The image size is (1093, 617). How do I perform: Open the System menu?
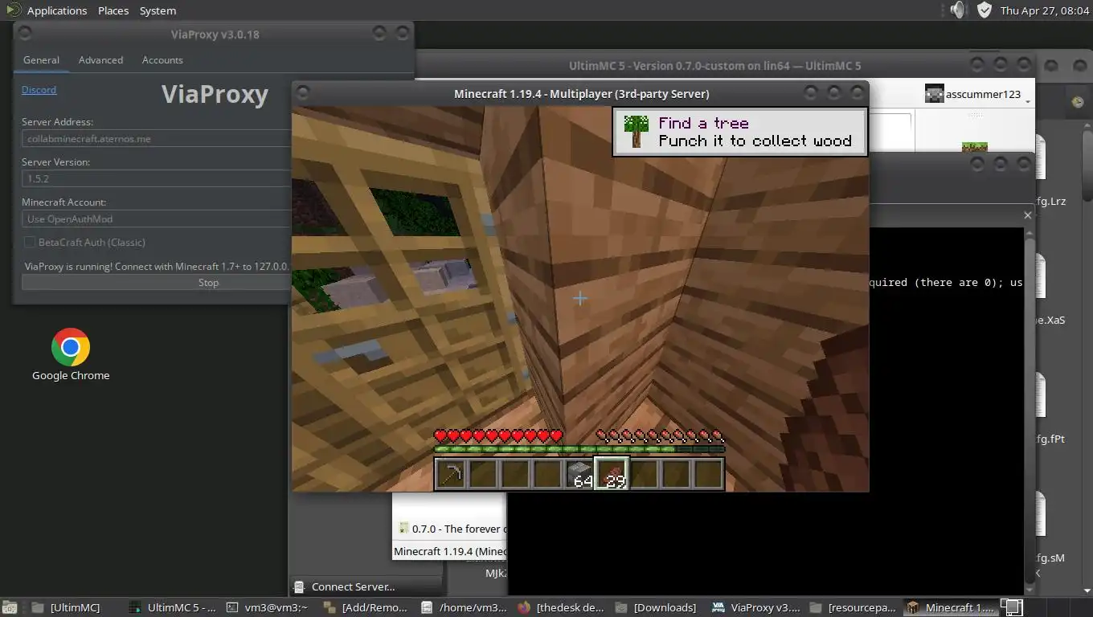pyautogui.click(x=158, y=10)
